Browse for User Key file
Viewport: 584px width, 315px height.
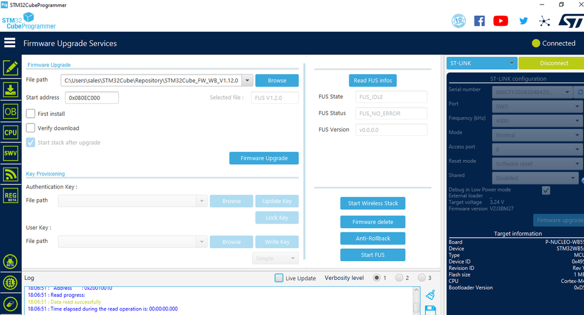tap(231, 242)
